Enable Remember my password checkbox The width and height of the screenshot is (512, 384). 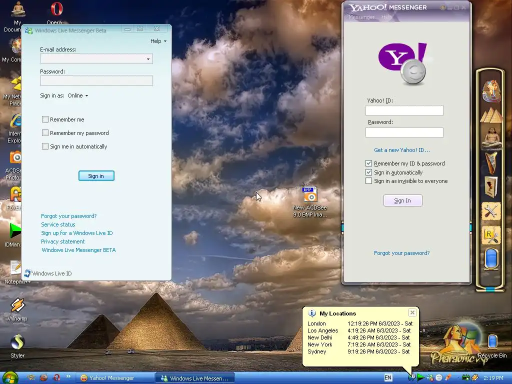(x=45, y=133)
